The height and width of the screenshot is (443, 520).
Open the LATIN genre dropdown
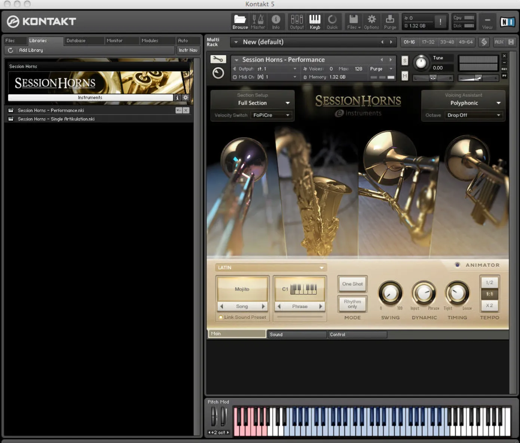[x=271, y=268]
